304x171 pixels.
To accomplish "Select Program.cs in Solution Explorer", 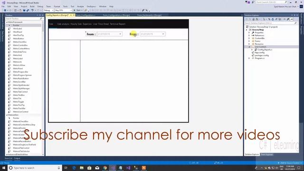I will coord(260,58).
